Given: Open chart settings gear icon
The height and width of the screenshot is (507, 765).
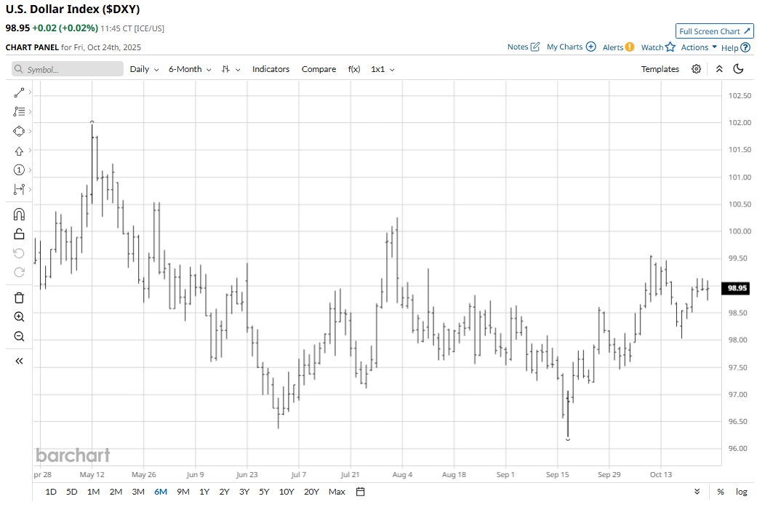Looking at the screenshot, I should (x=696, y=69).
